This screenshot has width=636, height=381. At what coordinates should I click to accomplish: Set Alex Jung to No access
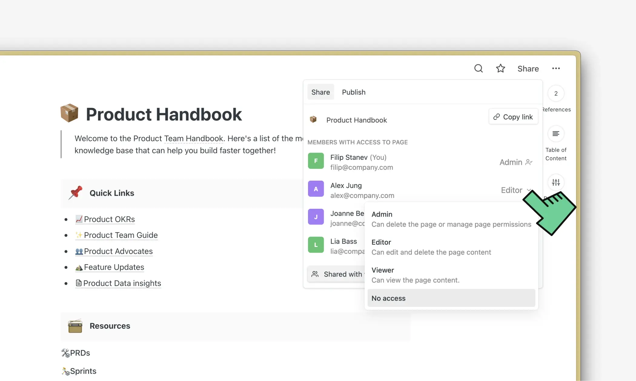[388, 298]
